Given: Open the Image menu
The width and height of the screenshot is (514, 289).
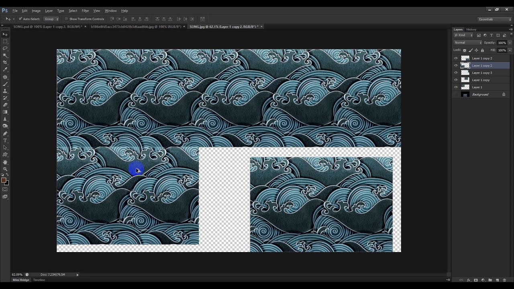Looking at the screenshot, I should pyautogui.click(x=36, y=10).
